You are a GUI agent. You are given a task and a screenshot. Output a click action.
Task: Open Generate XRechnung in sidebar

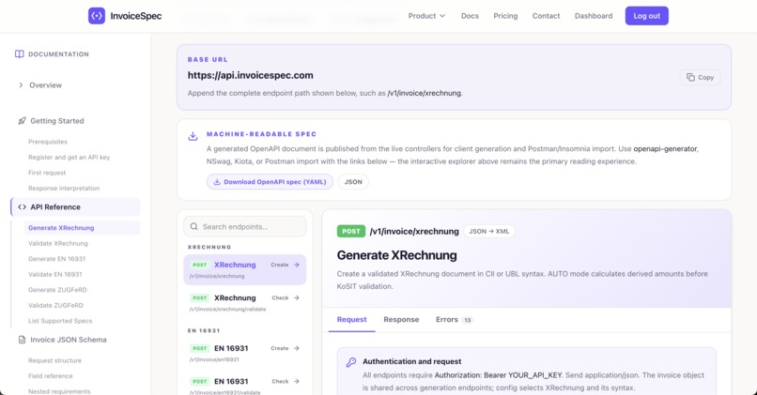pos(82,228)
